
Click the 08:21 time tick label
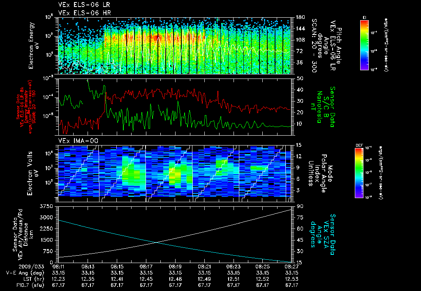click(x=204, y=267)
